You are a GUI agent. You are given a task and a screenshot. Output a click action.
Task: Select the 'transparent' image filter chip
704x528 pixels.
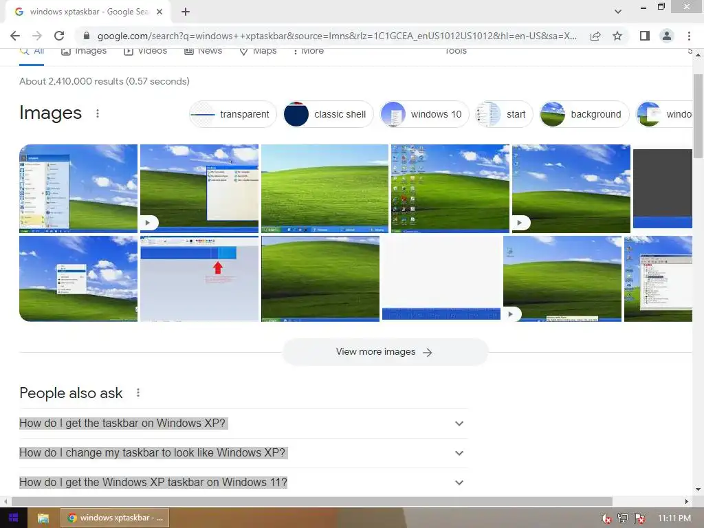click(232, 114)
